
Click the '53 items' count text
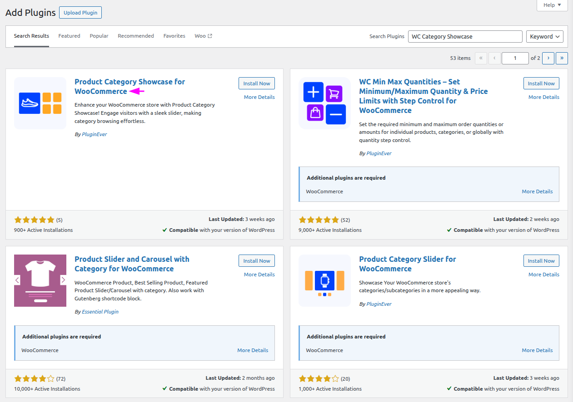pyautogui.click(x=460, y=58)
